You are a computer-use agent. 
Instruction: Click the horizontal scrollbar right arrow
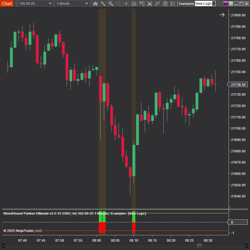click(246, 246)
